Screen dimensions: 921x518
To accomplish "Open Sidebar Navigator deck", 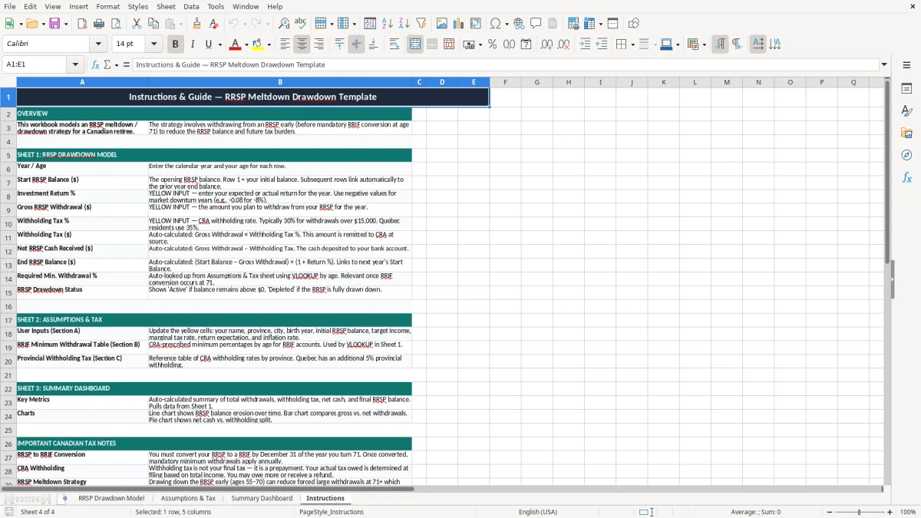I will tap(906, 155).
